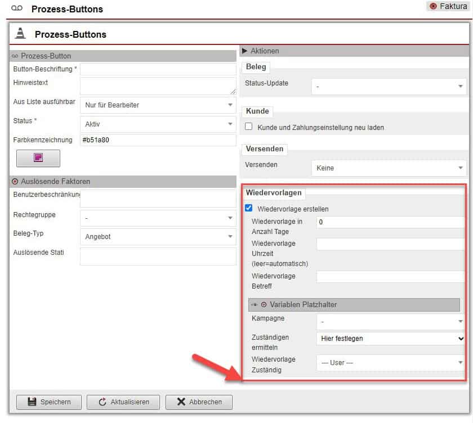
Task: Click the Abbrechen button
Action: coord(199,402)
